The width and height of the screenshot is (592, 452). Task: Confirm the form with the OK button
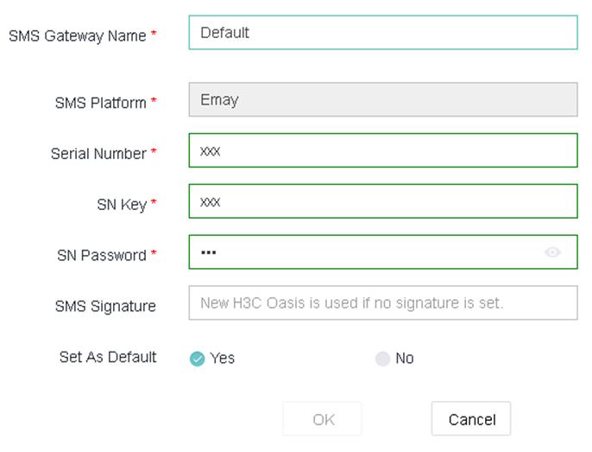point(323,418)
